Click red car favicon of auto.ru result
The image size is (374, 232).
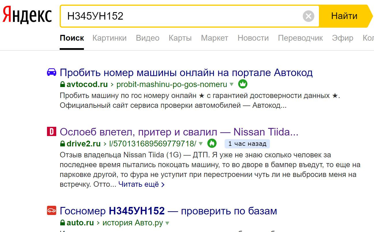pyautogui.click(x=51, y=211)
